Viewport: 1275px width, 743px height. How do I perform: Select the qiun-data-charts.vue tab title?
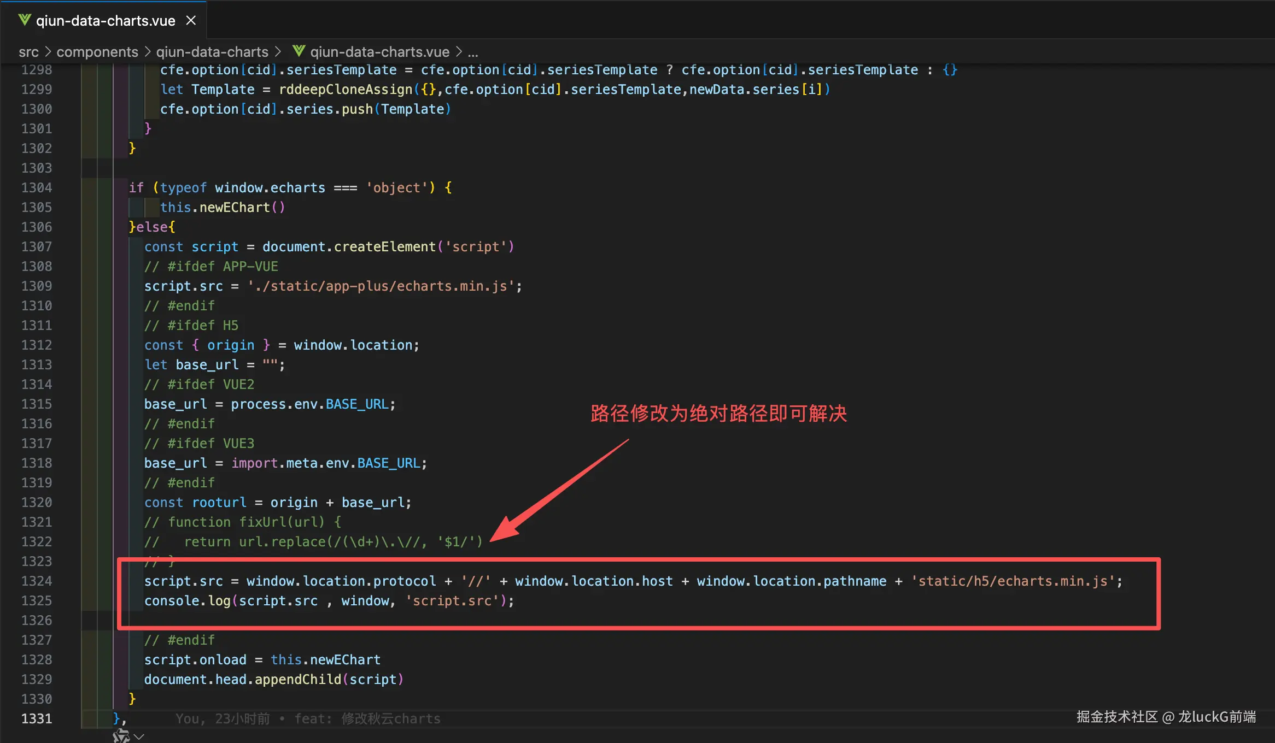pos(106,21)
